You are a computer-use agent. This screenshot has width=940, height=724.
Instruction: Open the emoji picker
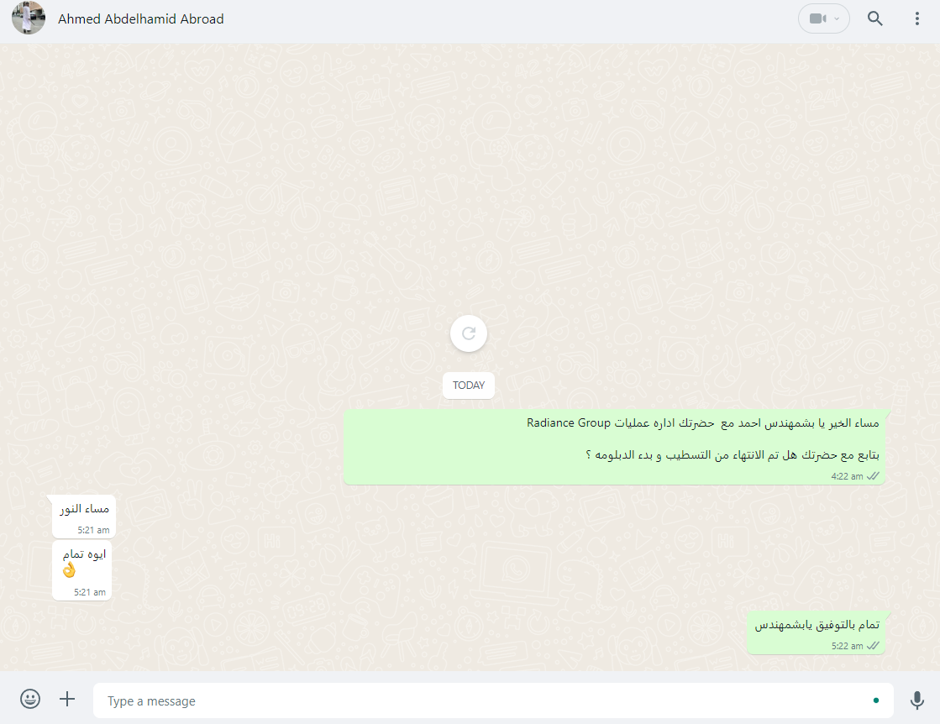[30, 699]
